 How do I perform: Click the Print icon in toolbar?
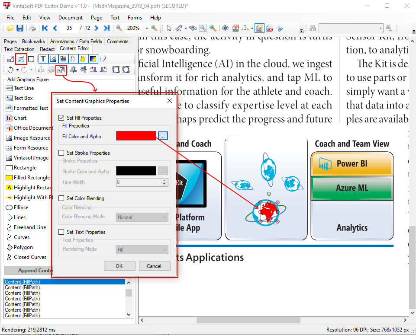(x=32, y=28)
